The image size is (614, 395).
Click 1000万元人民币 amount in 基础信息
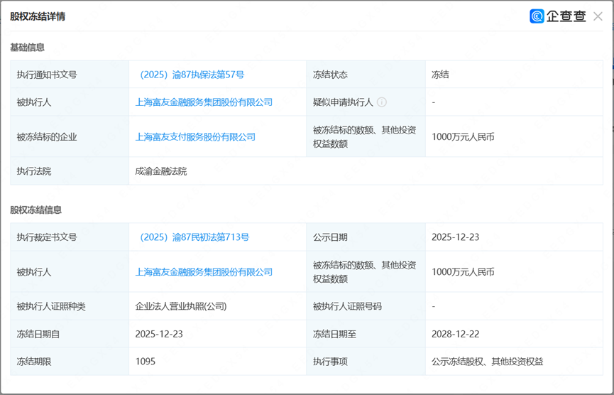click(x=463, y=136)
